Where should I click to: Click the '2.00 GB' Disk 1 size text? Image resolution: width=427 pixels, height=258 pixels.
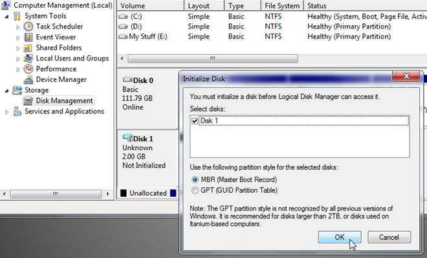[x=134, y=157]
